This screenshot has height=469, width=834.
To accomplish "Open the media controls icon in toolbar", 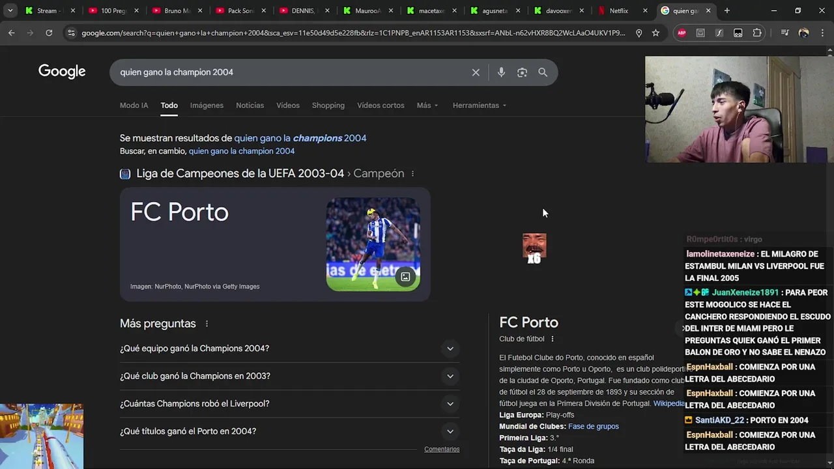I will [784, 33].
